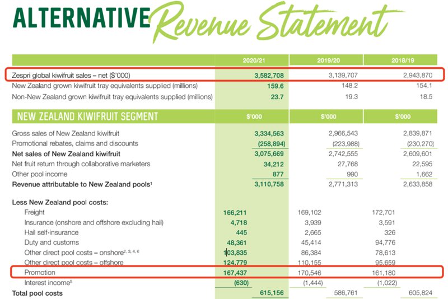Click the "Gross sales of New Zealand kiwifruit" label

click(66, 134)
